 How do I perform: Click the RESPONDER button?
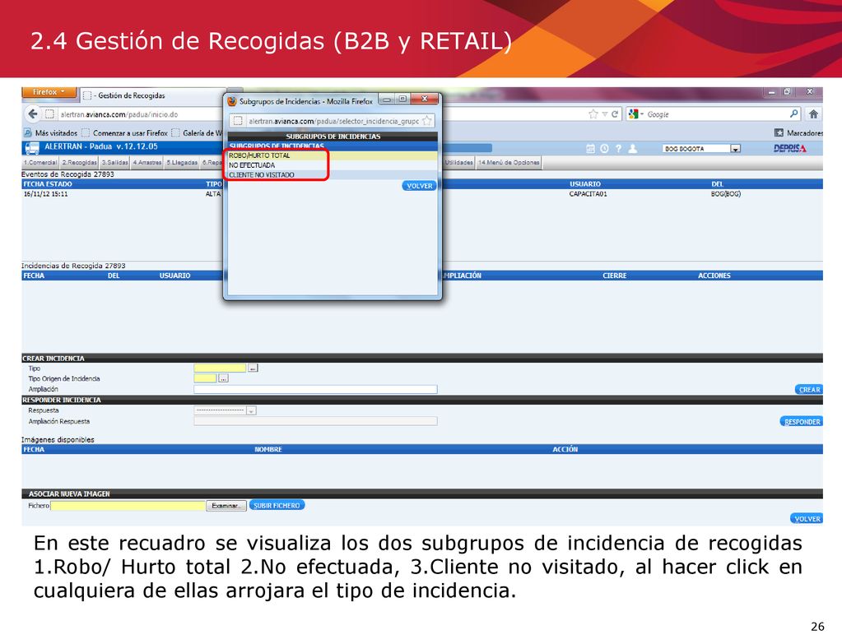[802, 422]
